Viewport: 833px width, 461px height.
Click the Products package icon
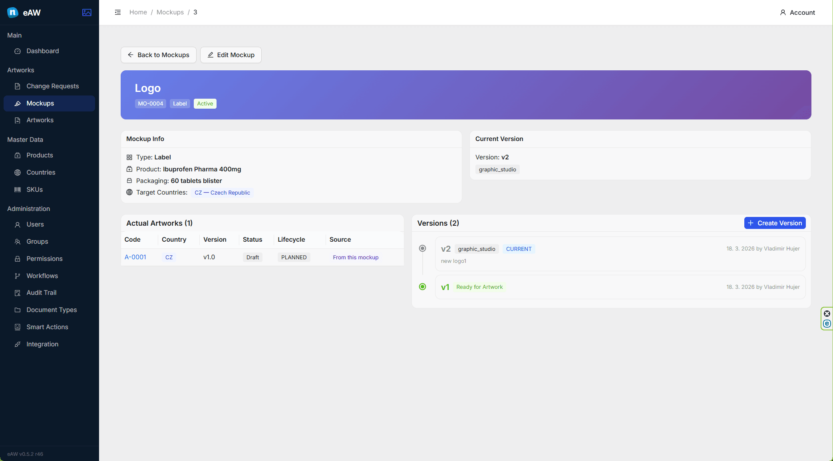(x=18, y=155)
